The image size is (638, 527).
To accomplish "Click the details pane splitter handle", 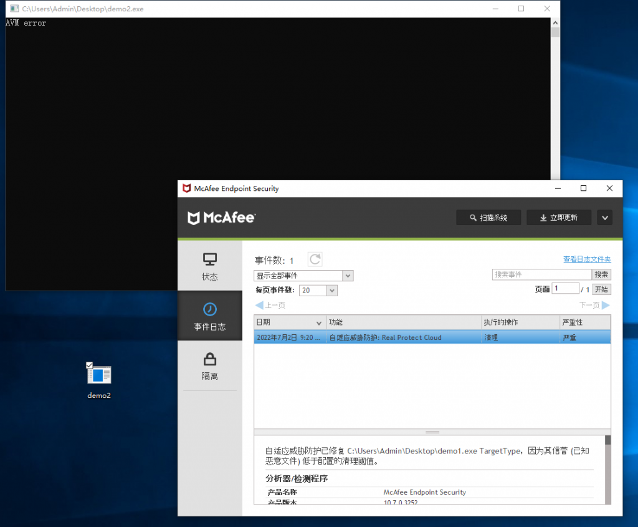I will (432, 432).
